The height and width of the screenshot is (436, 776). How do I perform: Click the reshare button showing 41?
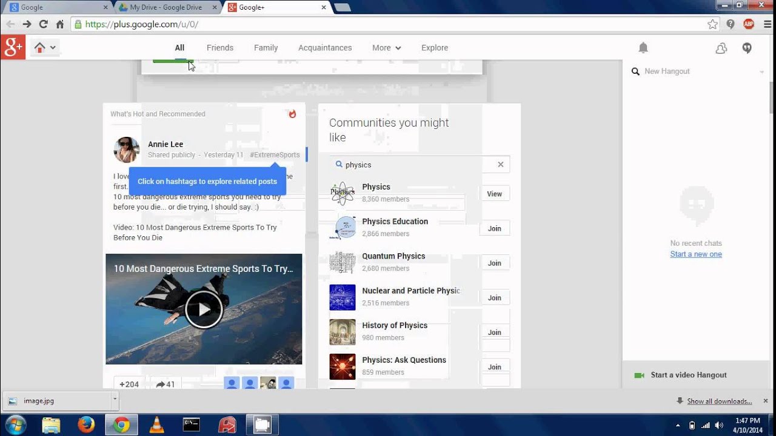pyautogui.click(x=165, y=384)
